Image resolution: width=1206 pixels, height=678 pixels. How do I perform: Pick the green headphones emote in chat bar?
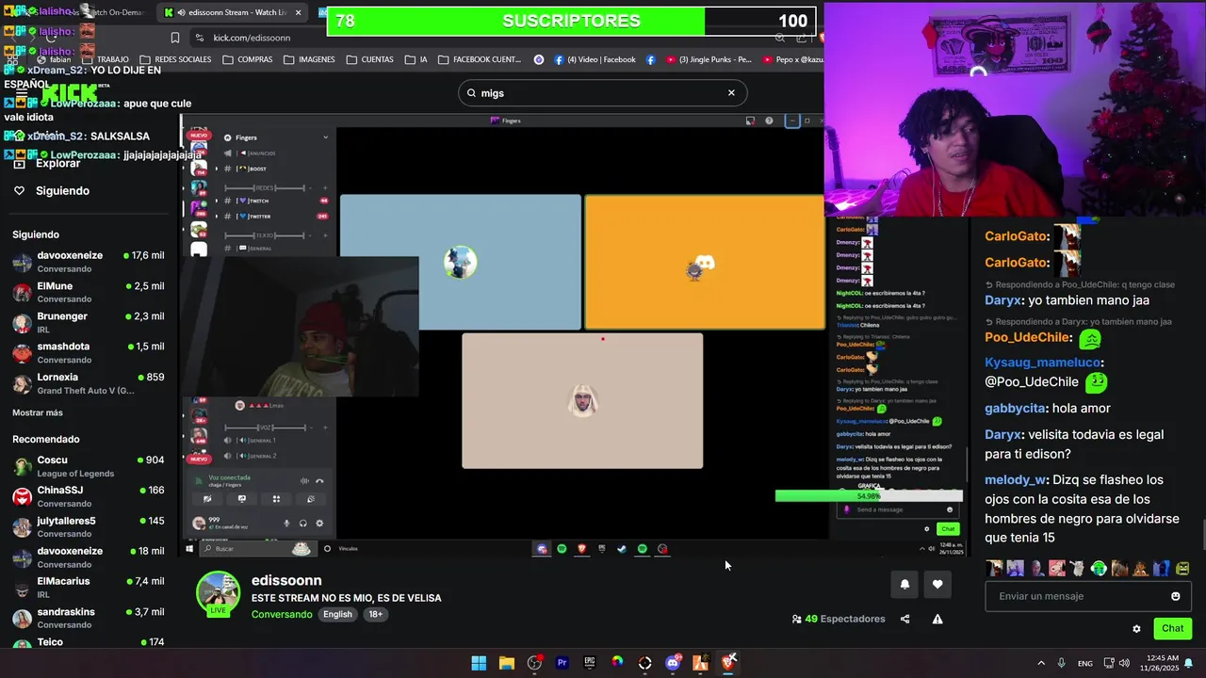pyautogui.click(x=1099, y=568)
